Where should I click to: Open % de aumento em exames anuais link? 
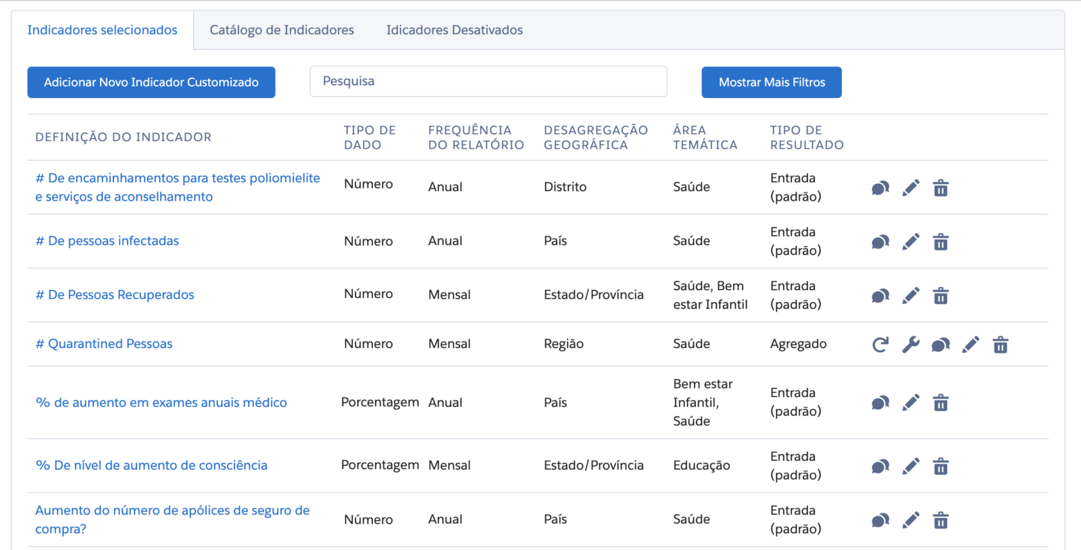click(x=161, y=402)
